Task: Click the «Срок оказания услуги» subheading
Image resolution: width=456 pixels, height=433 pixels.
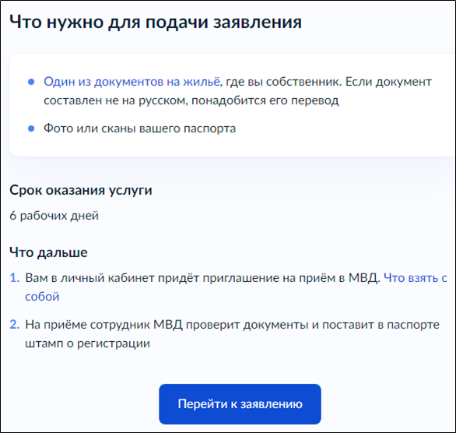Action: pos(81,191)
